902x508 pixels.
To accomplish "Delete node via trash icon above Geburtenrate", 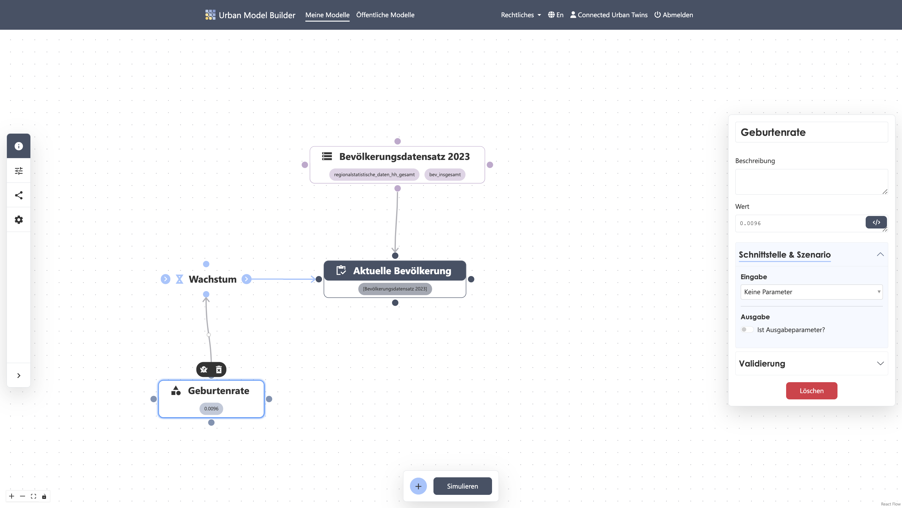I will 219,369.
